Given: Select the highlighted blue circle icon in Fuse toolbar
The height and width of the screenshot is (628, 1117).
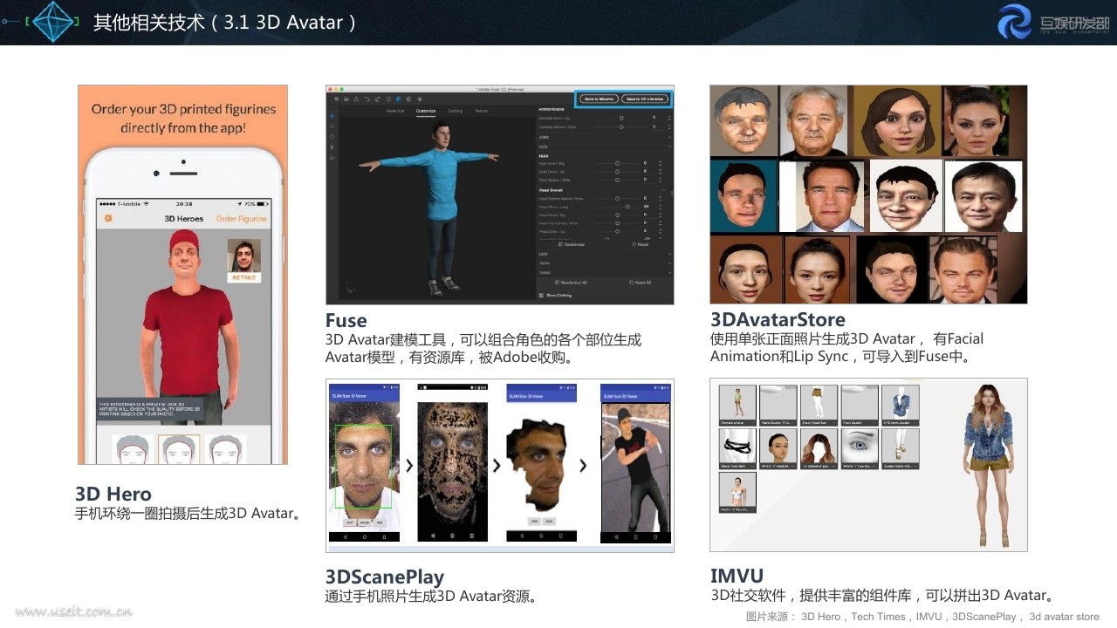Looking at the screenshot, I should 398,99.
